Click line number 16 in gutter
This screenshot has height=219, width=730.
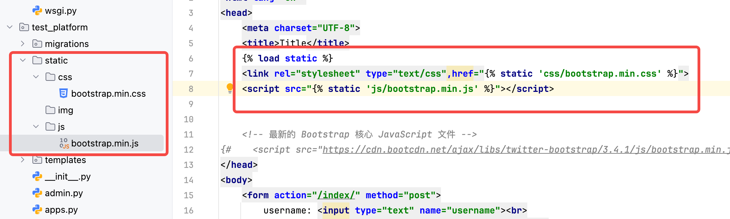tap(189, 211)
